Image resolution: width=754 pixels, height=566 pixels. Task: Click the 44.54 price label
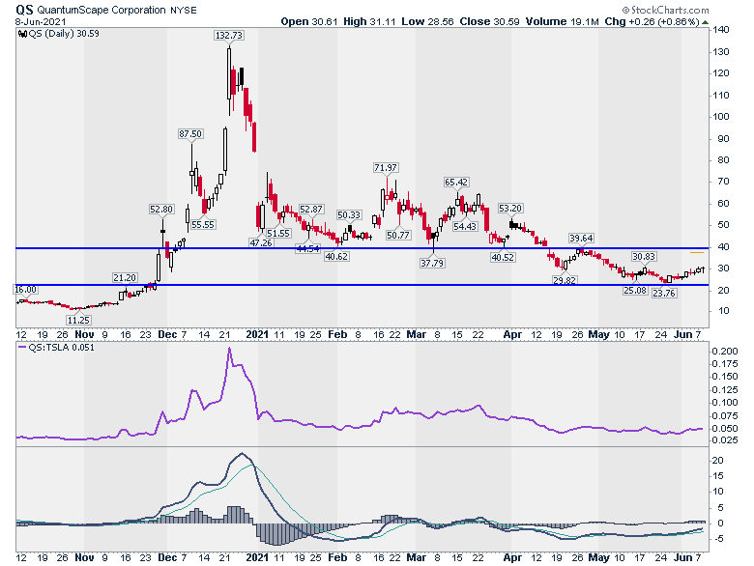coord(307,249)
